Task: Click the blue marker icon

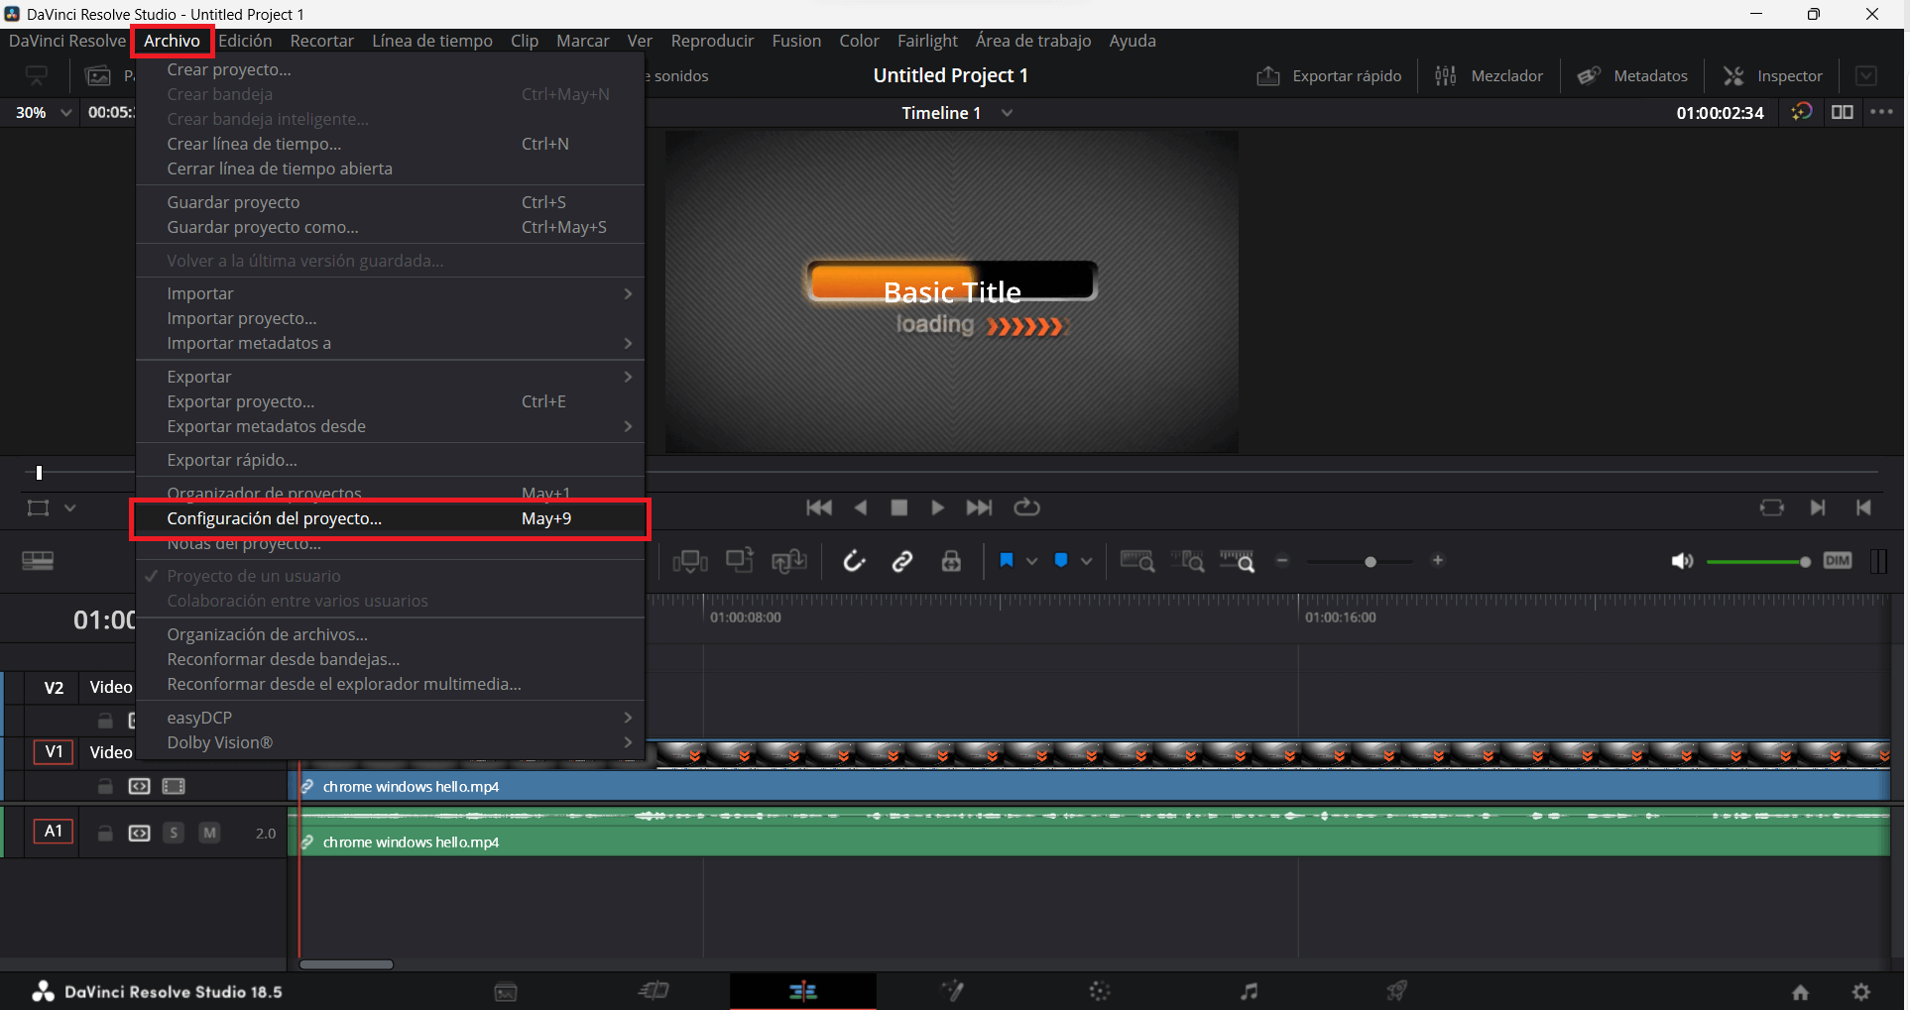Action: 1061,561
